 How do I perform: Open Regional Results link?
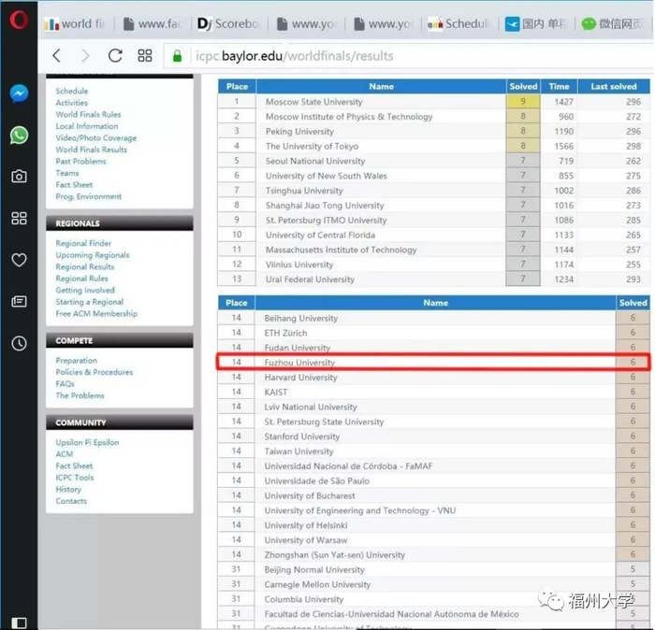click(x=85, y=266)
